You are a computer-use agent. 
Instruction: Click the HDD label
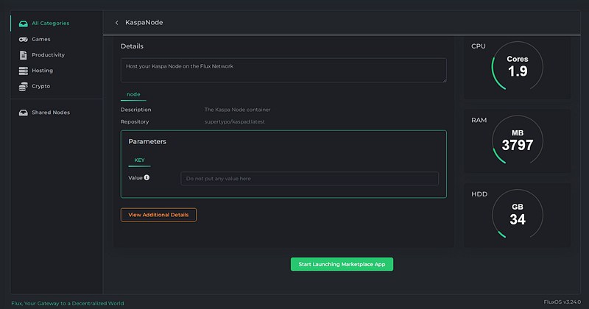(479, 194)
